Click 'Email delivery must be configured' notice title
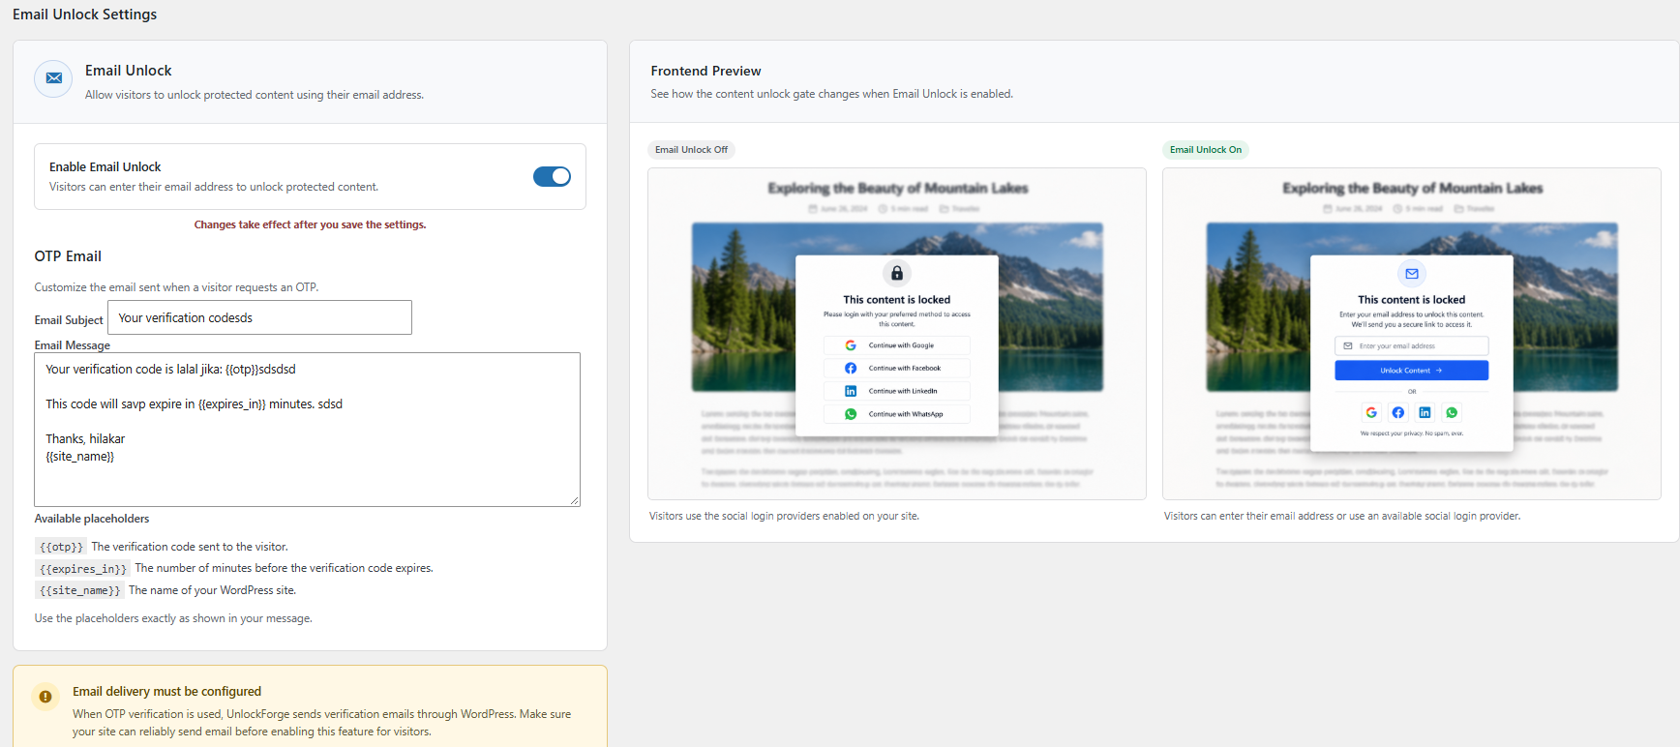 point(166,691)
